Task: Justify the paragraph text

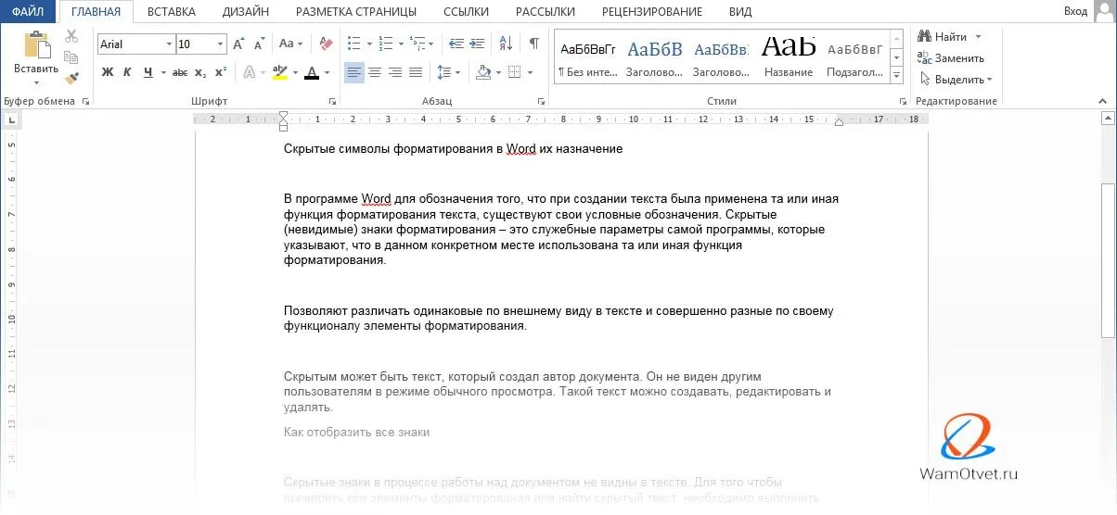Action: (416, 72)
